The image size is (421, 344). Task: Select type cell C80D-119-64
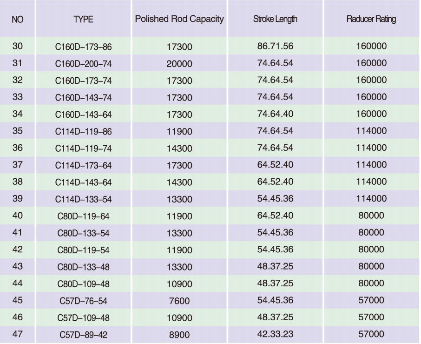(x=83, y=216)
